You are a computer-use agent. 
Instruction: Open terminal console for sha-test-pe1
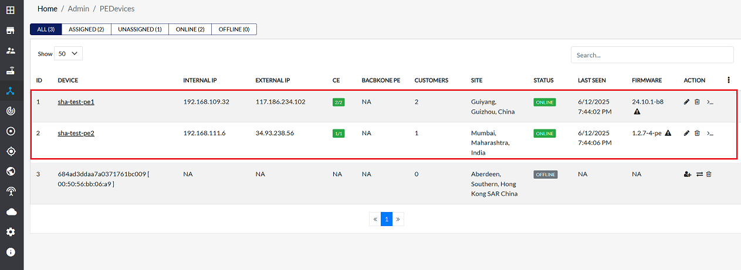coord(710,102)
